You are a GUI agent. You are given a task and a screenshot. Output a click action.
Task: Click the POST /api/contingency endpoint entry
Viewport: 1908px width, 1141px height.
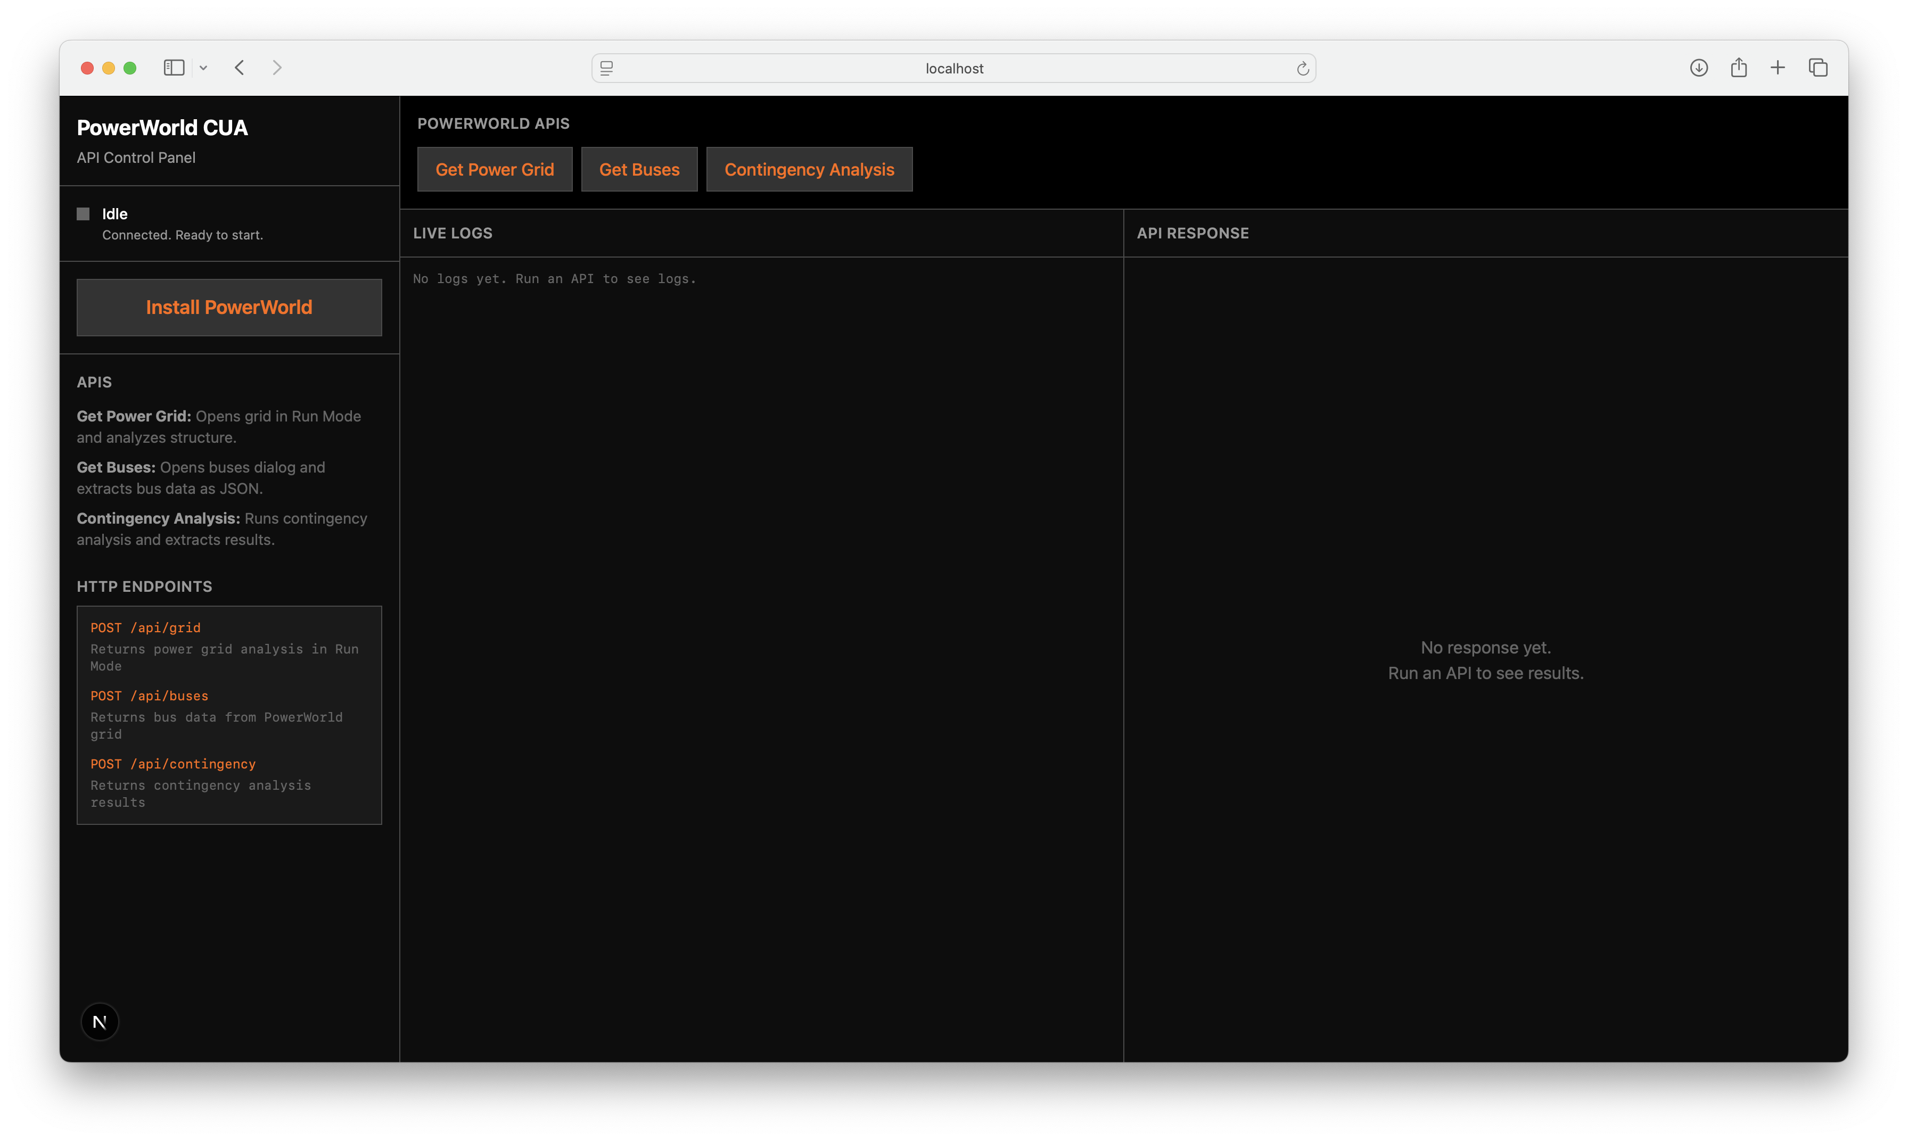click(x=173, y=764)
